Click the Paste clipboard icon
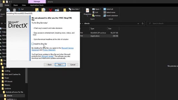The height and width of the screenshot is (100, 178). click(x=14, y=10)
